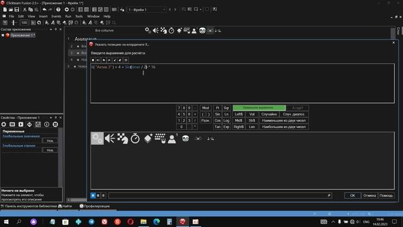The height and width of the screenshot is (227, 403).
Task: Select the Mouse and keyboard object in expression editor
Action: pos(160,139)
